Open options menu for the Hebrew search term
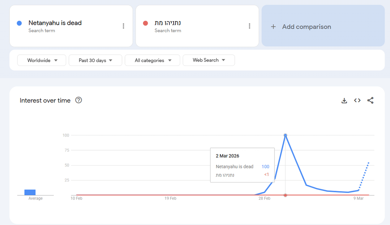The image size is (390, 225). pyautogui.click(x=250, y=26)
